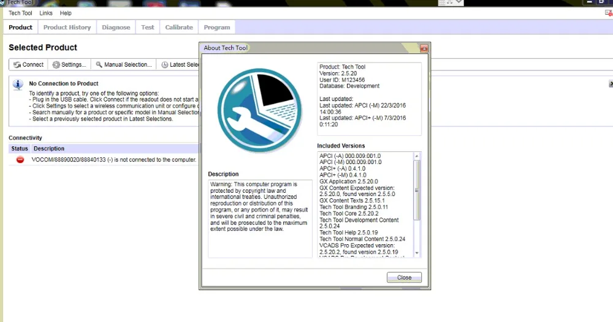Open Latest Selections from toolbar
The image size is (613, 322).
(180, 64)
